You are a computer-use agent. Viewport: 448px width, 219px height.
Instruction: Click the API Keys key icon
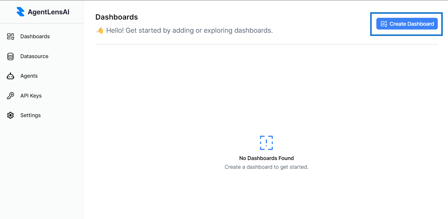(11, 96)
